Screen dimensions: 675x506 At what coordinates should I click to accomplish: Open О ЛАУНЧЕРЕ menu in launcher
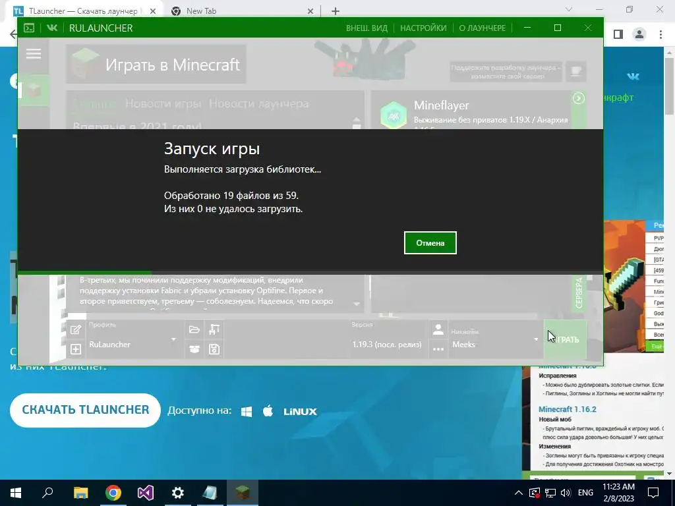tap(482, 28)
